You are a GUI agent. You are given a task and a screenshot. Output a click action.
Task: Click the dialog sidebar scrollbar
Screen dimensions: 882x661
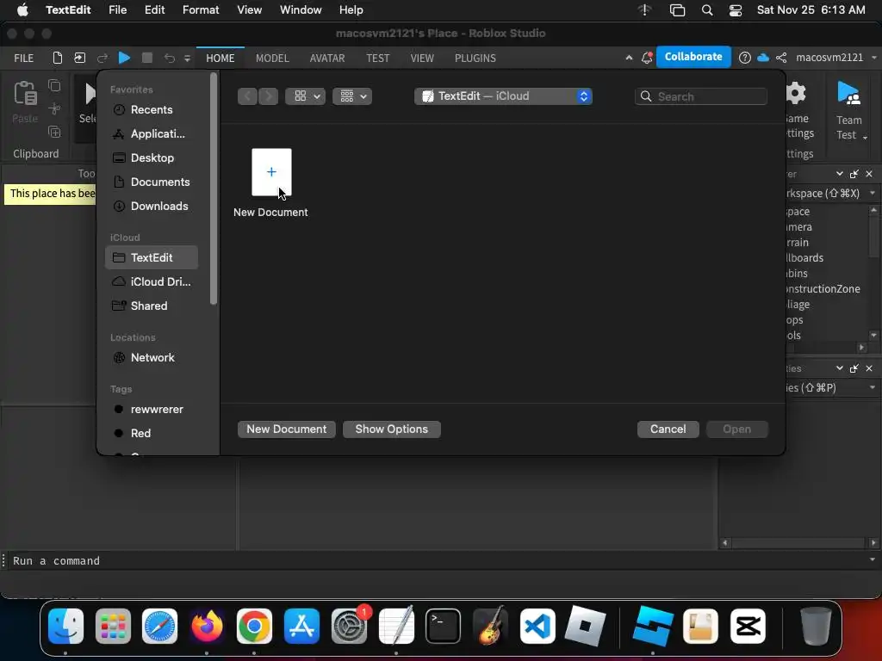(x=214, y=188)
